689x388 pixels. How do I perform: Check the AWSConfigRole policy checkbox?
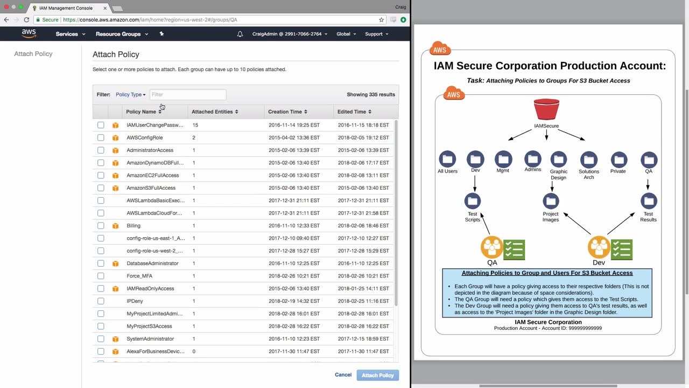tap(101, 137)
